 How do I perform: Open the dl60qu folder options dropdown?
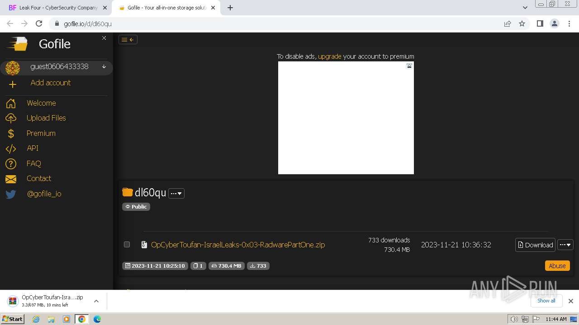coord(176,193)
